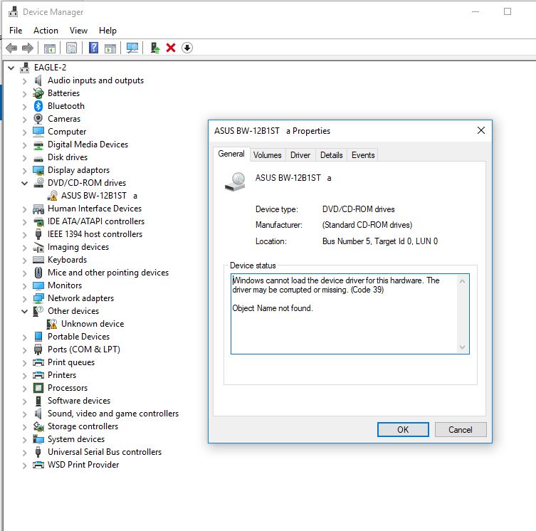Select WSD Print Provider in tree
The width and height of the screenshot is (536, 531).
click(x=83, y=465)
